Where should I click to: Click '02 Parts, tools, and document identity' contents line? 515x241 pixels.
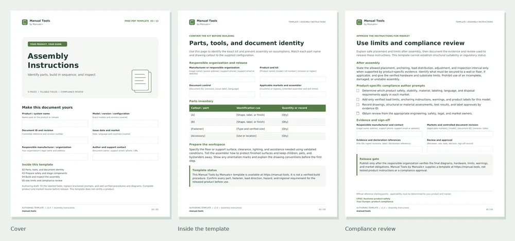[x=43, y=170]
